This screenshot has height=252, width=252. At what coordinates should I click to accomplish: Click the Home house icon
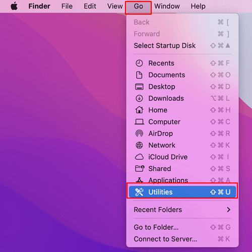pyautogui.click(x=139, y=110)
